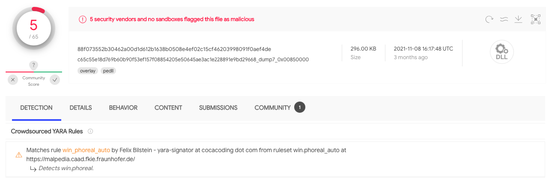Click the YARA rules info icon
The height and width of the screenshot is (183, 549).
click(x=90, y=131)
